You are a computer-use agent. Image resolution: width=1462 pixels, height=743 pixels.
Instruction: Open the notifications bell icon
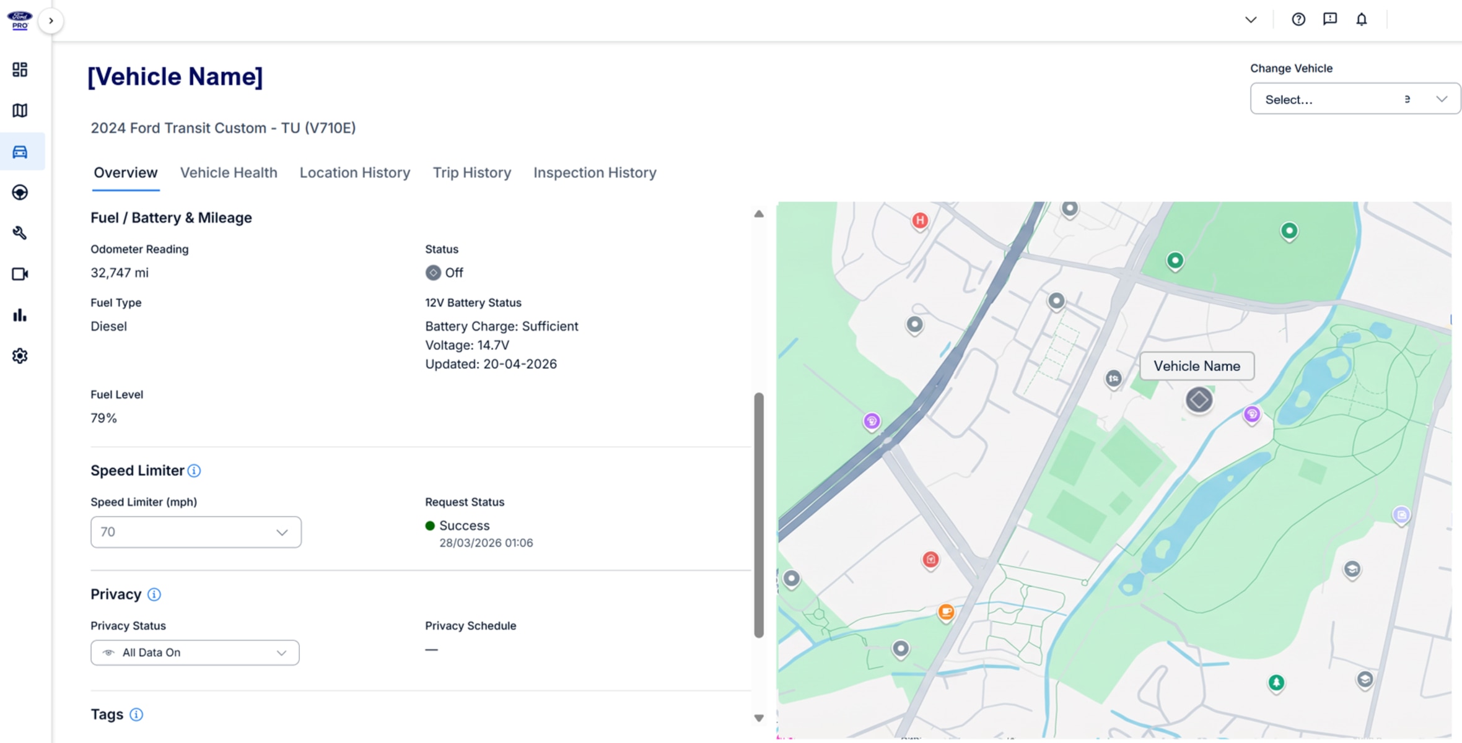click(1362, 19)
